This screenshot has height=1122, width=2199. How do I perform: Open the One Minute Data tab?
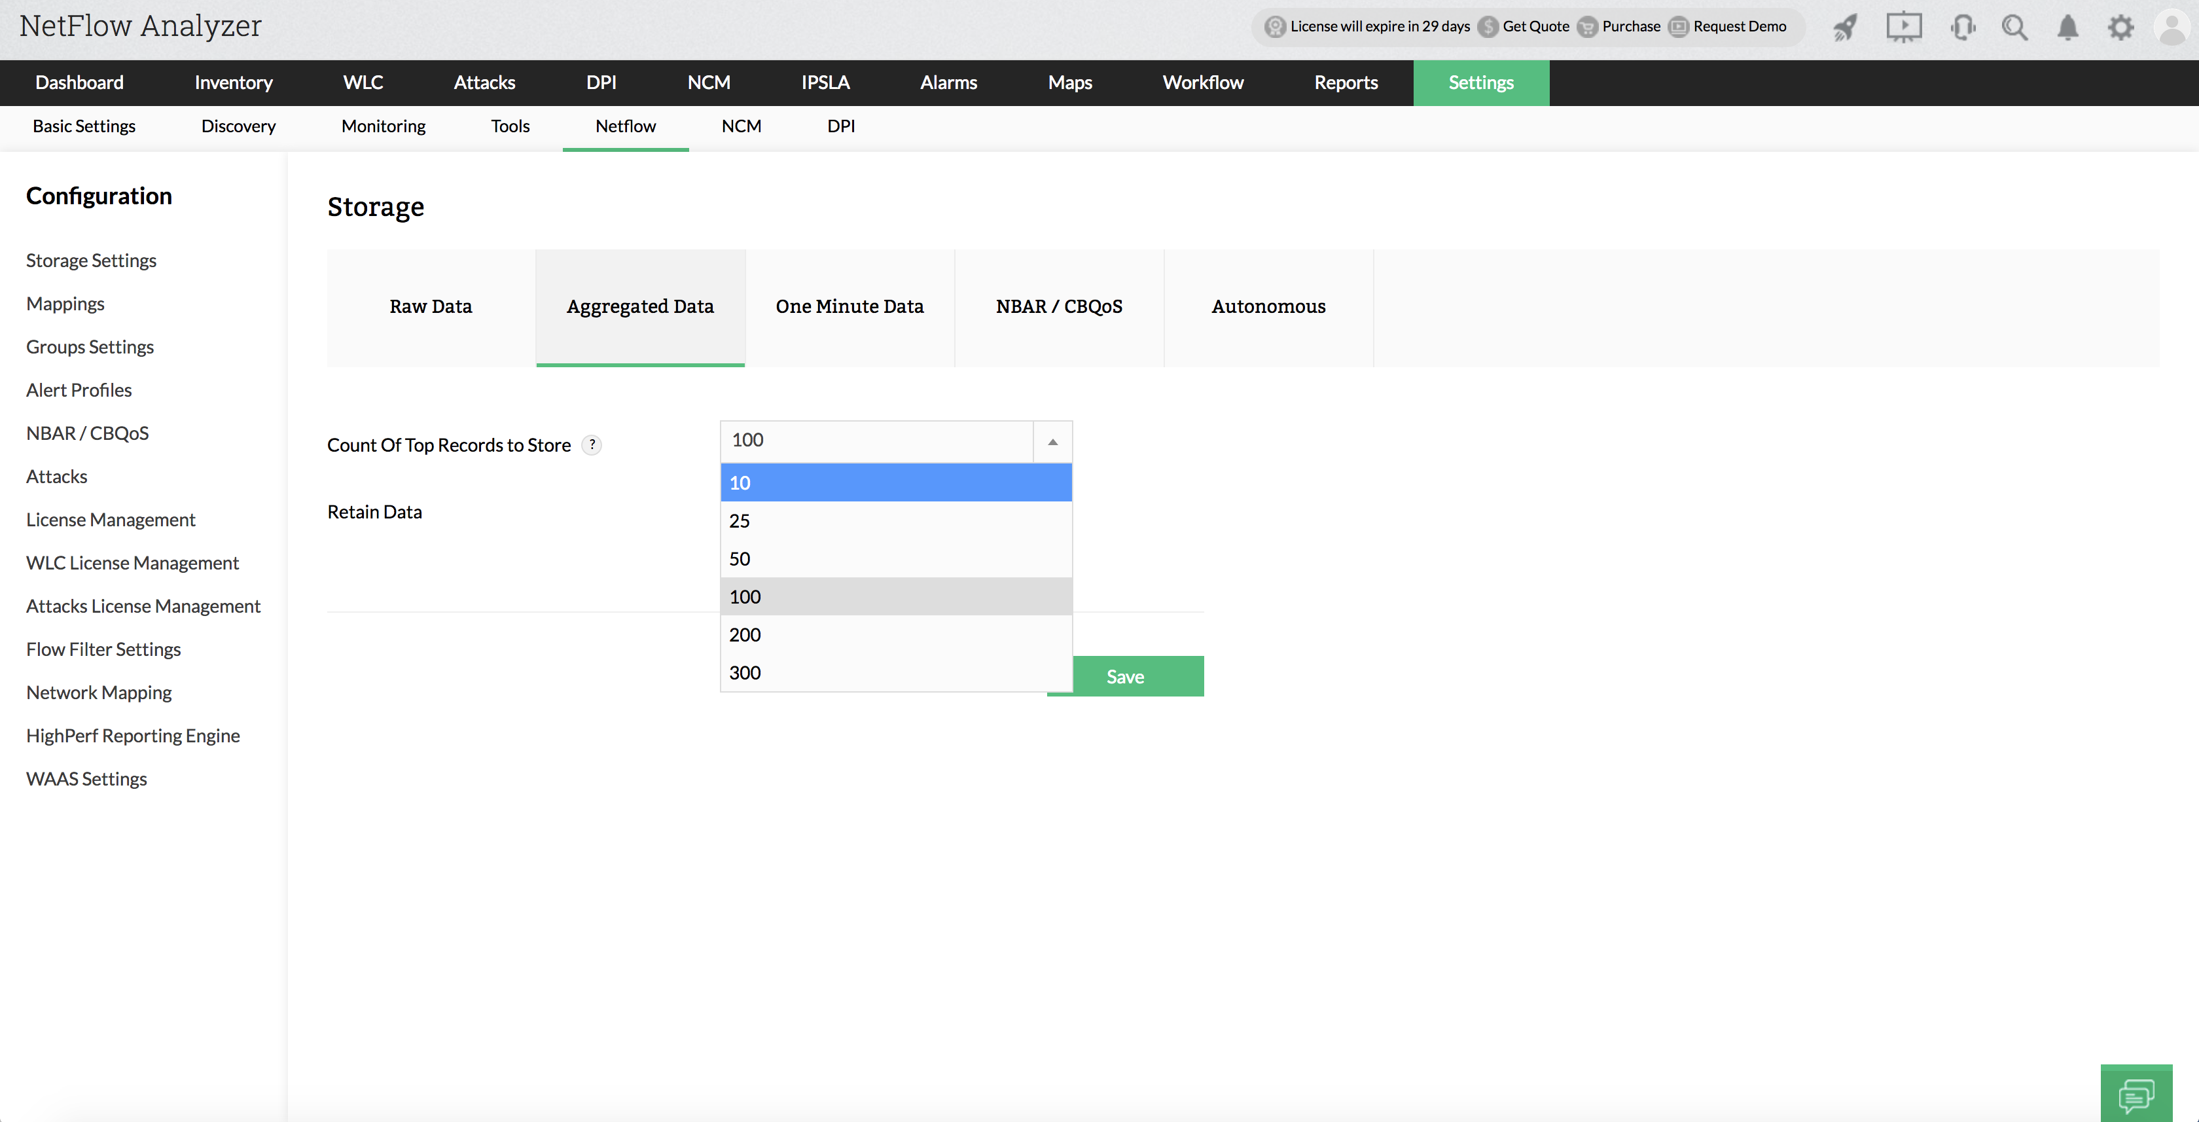(849, 306)
